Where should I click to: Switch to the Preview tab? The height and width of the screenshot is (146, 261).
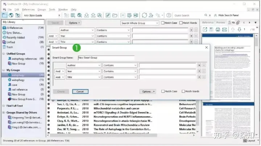[x=220, y=22]
